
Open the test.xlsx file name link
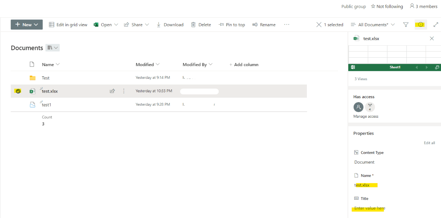pyautogui.click(x=50, y=91)
